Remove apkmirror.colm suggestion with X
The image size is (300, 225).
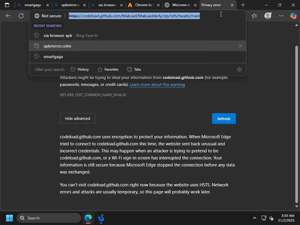point(240,46)
